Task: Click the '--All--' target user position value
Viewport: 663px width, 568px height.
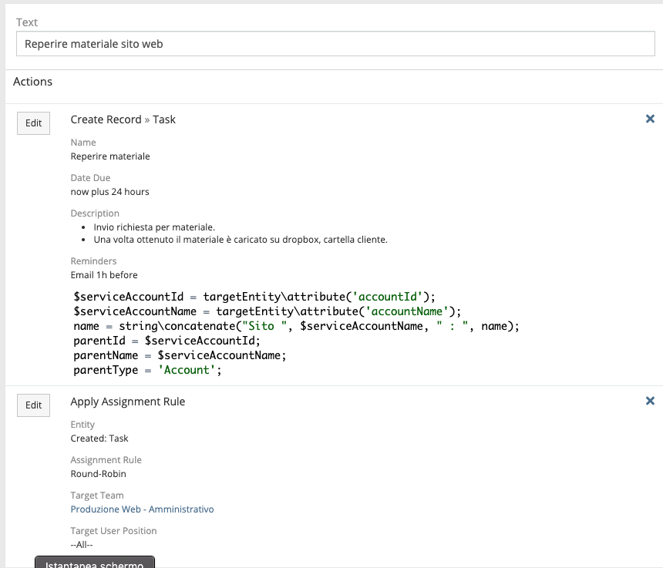Action: [82, 544]
